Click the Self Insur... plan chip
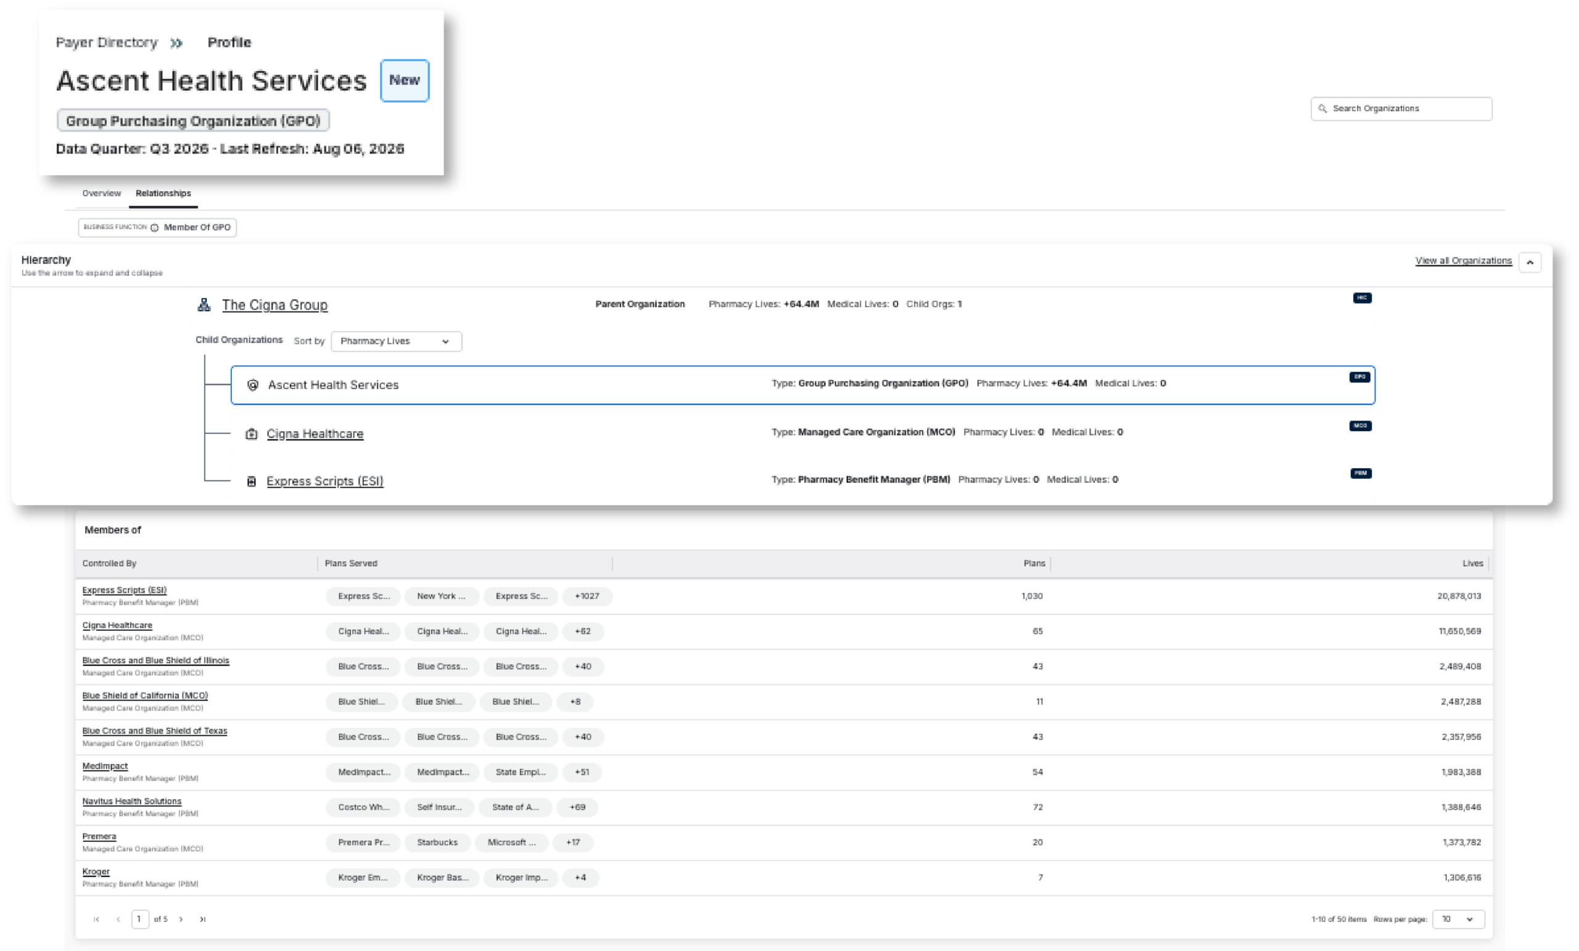The image size is (1579, 951). click(x=440, y=807)
